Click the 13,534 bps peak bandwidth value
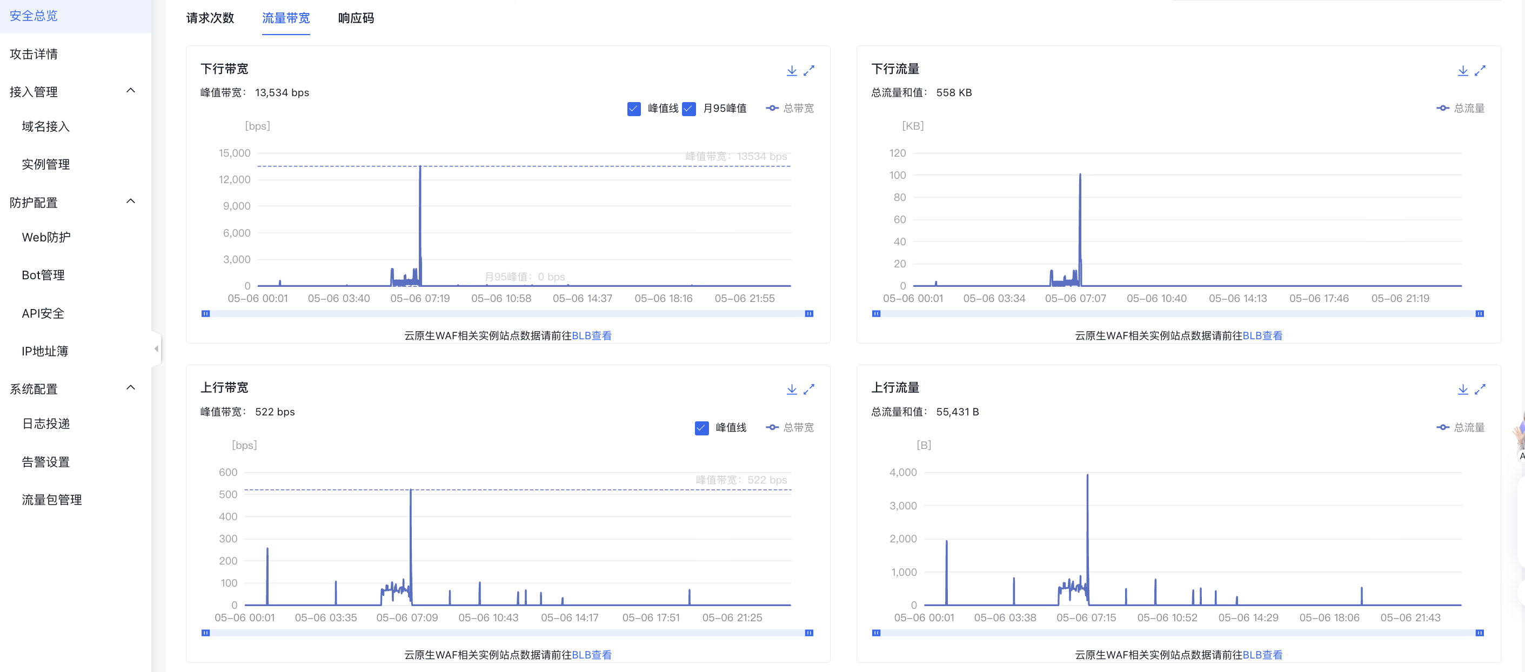 282,93
